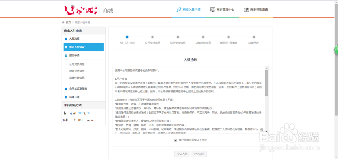Click the 店铺开通 step label
The image size is (338, 159).
254,43
